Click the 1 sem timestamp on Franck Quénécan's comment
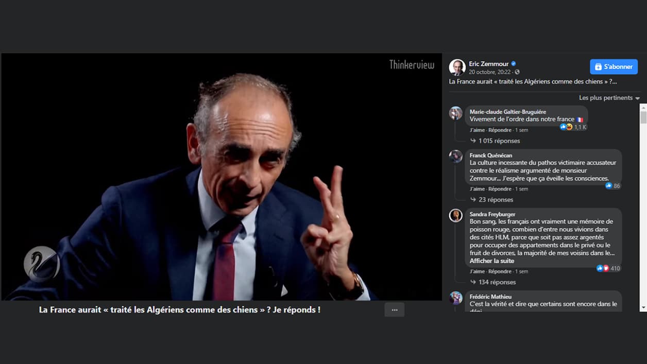The width and height of the screenshot is (647, 364). (521, 189)
